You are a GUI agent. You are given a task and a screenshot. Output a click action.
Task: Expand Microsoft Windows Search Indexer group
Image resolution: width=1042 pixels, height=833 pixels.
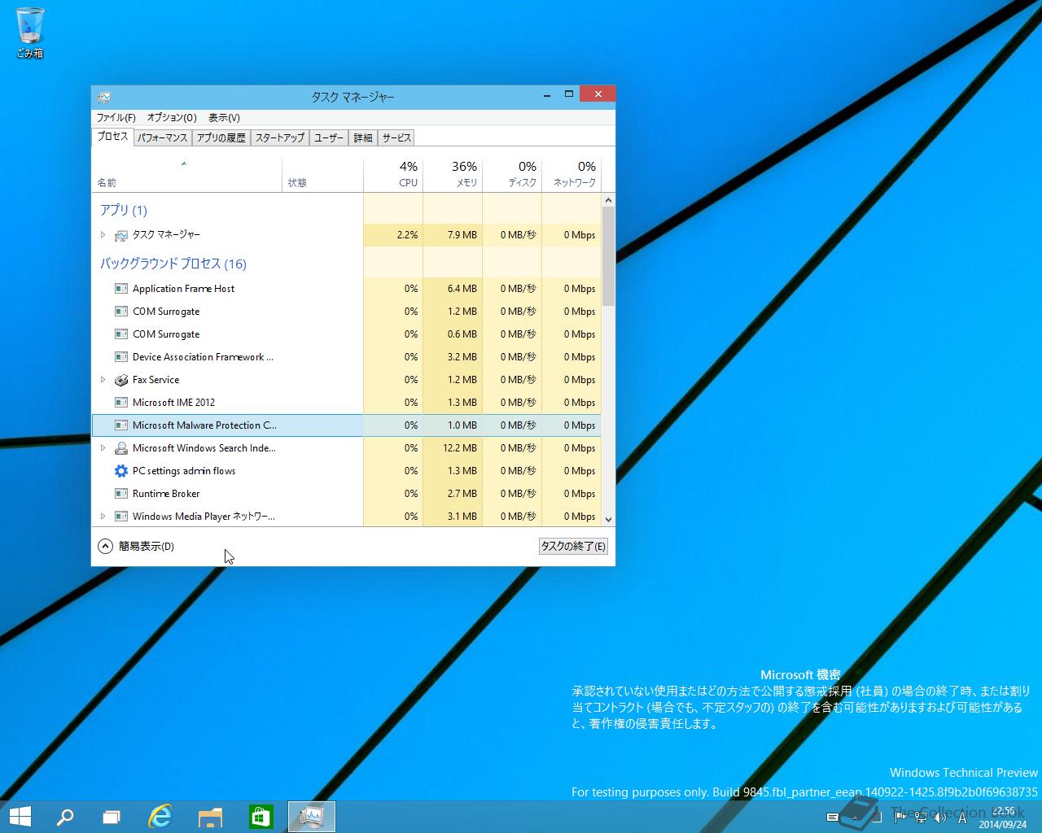point(103,448)
